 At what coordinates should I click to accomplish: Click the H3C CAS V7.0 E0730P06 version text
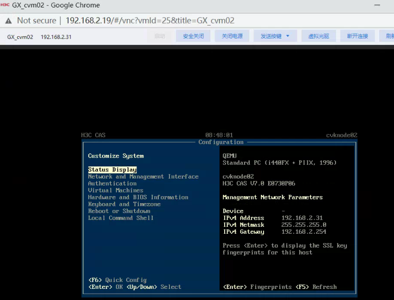tap(259, 184)
